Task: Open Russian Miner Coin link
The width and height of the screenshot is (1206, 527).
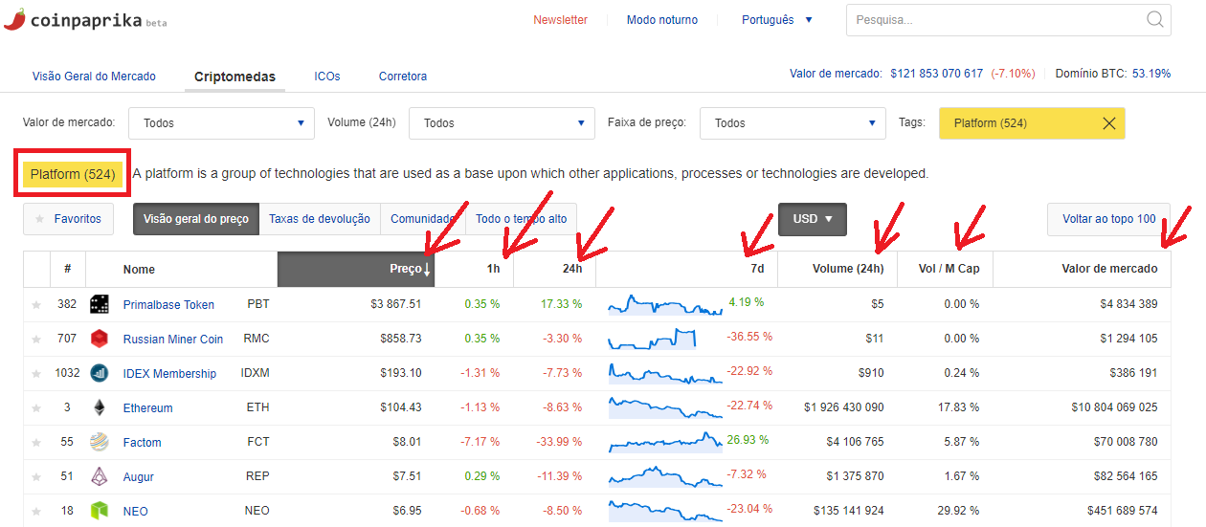Action: click(173, 340)
